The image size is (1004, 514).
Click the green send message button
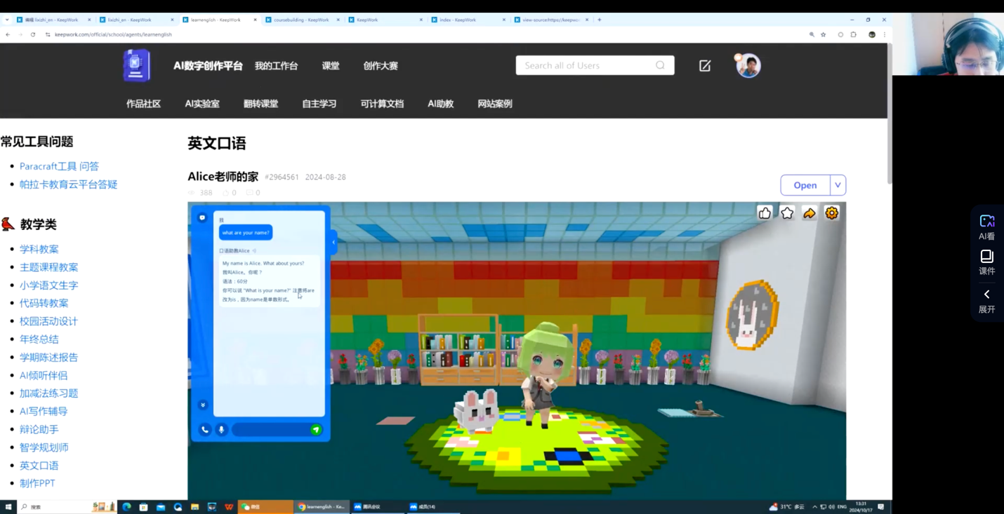tap(316, 430)
